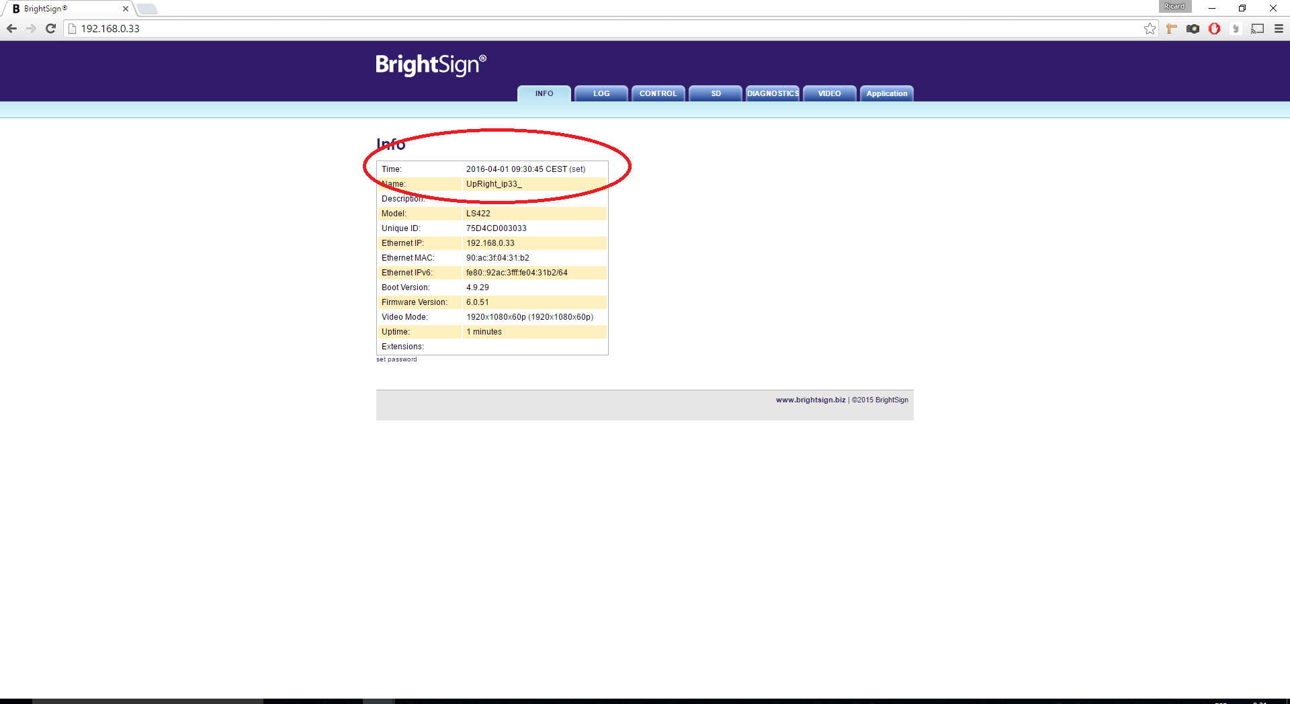Select the Ethernet IPv6 address value
The image size is (1290, 704).
517,273
